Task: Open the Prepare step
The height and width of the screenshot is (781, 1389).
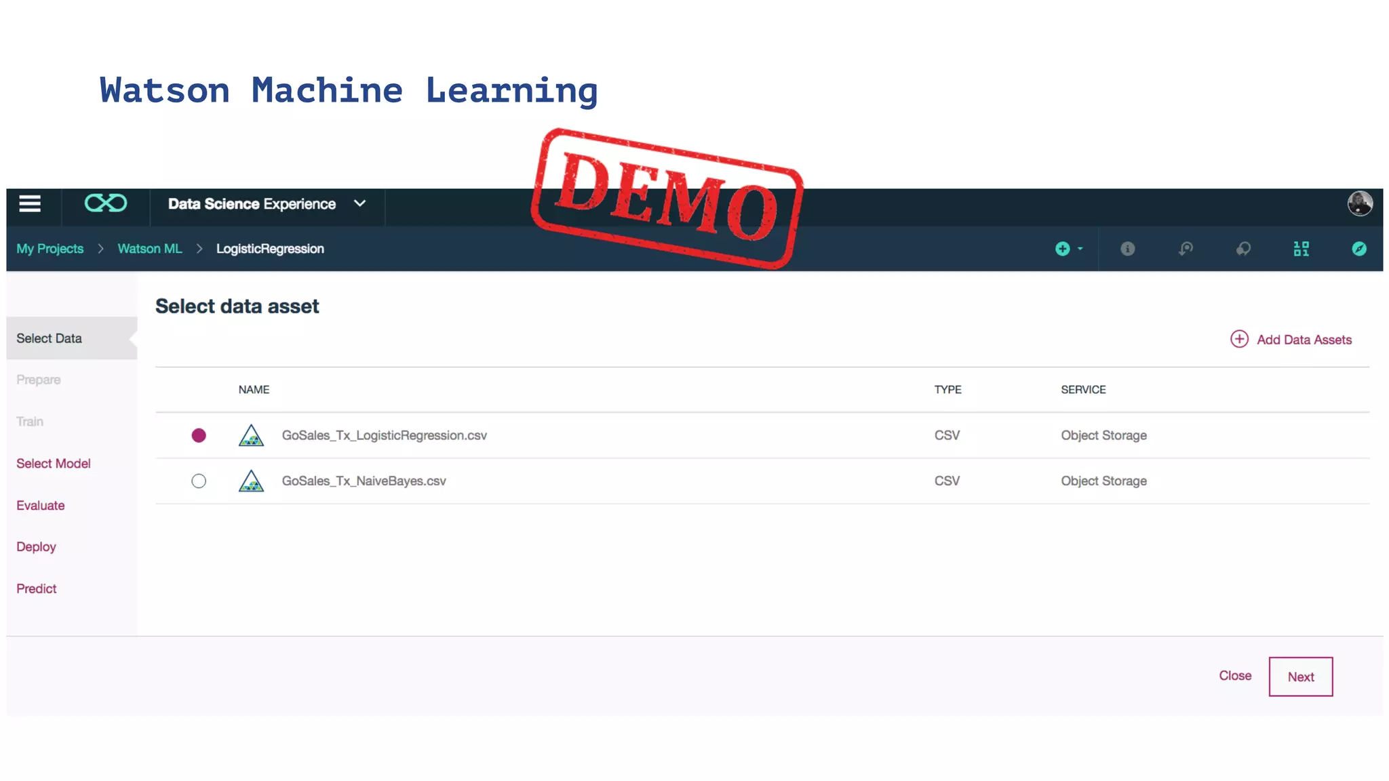Action: 39,380
